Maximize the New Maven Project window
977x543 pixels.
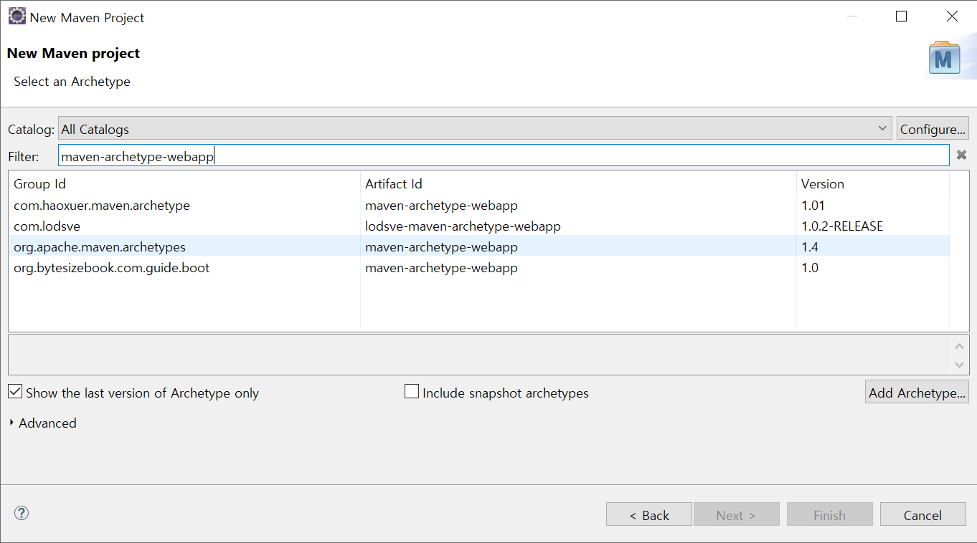tap(902, 16)
